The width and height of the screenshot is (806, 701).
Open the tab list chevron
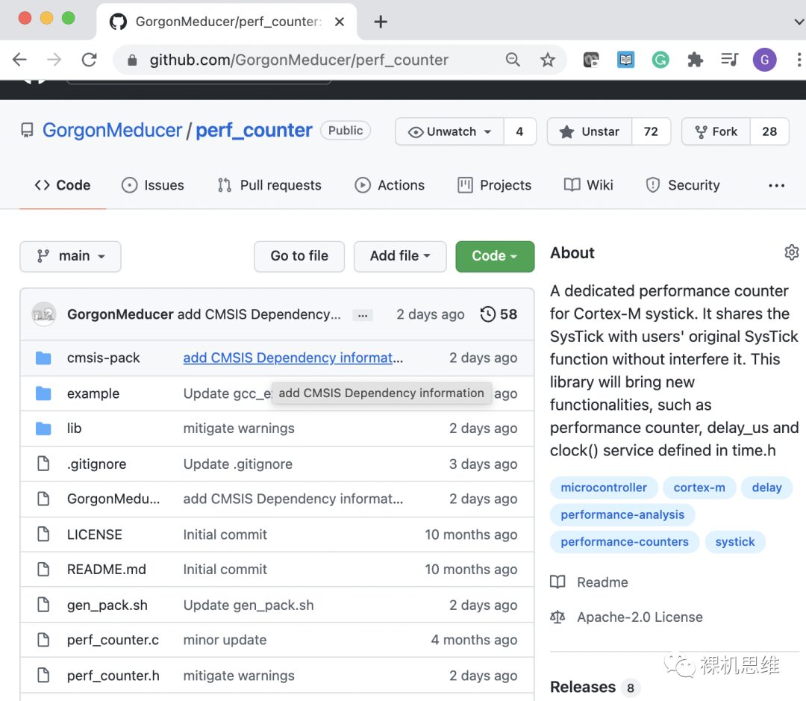click(799, 22)
